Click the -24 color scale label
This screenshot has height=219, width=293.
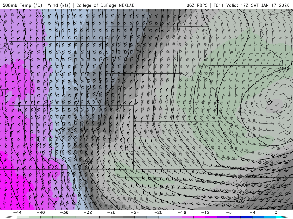pyautogui.click(x=135, y=212)
